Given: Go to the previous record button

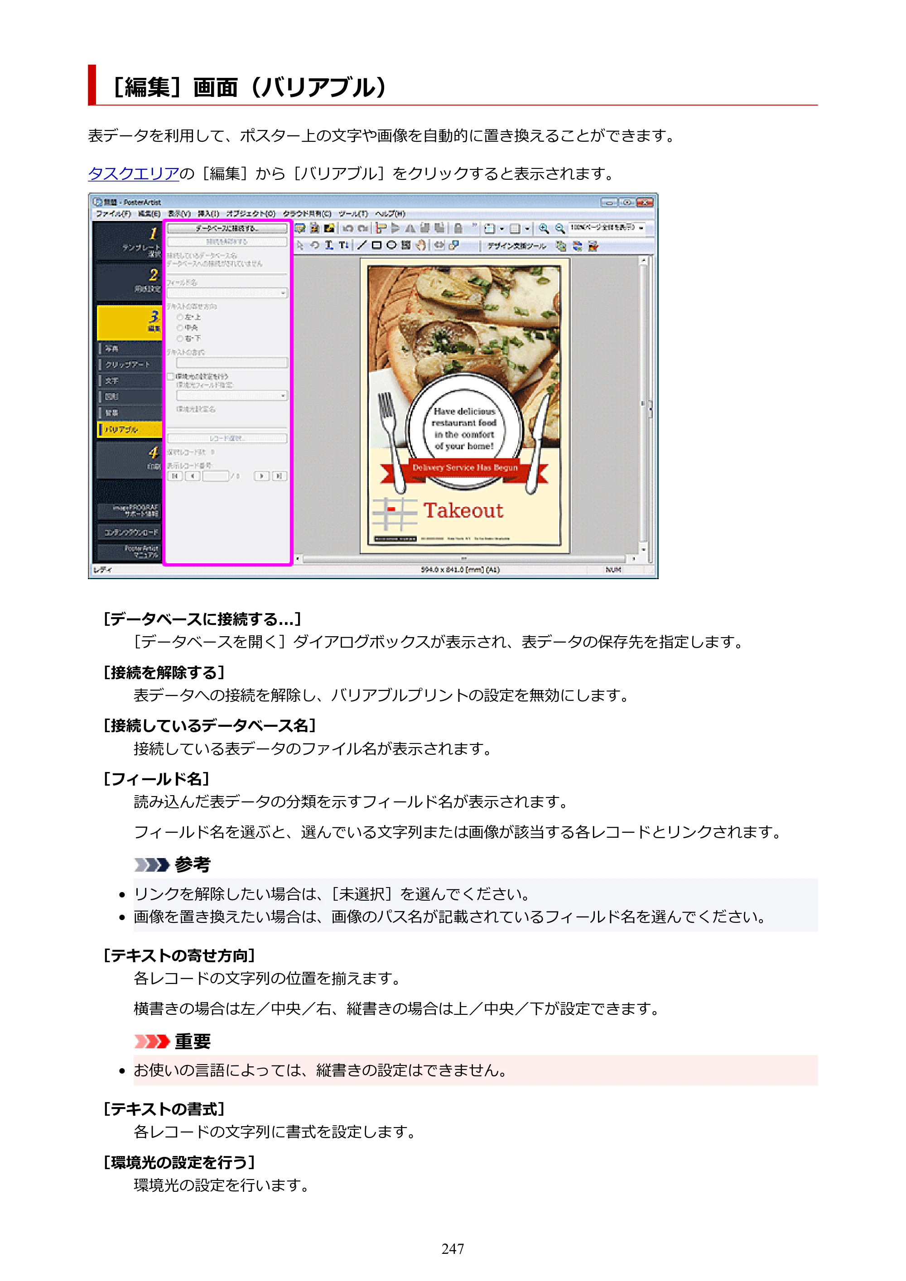Looking at the screenshot, I should (193, 476).
